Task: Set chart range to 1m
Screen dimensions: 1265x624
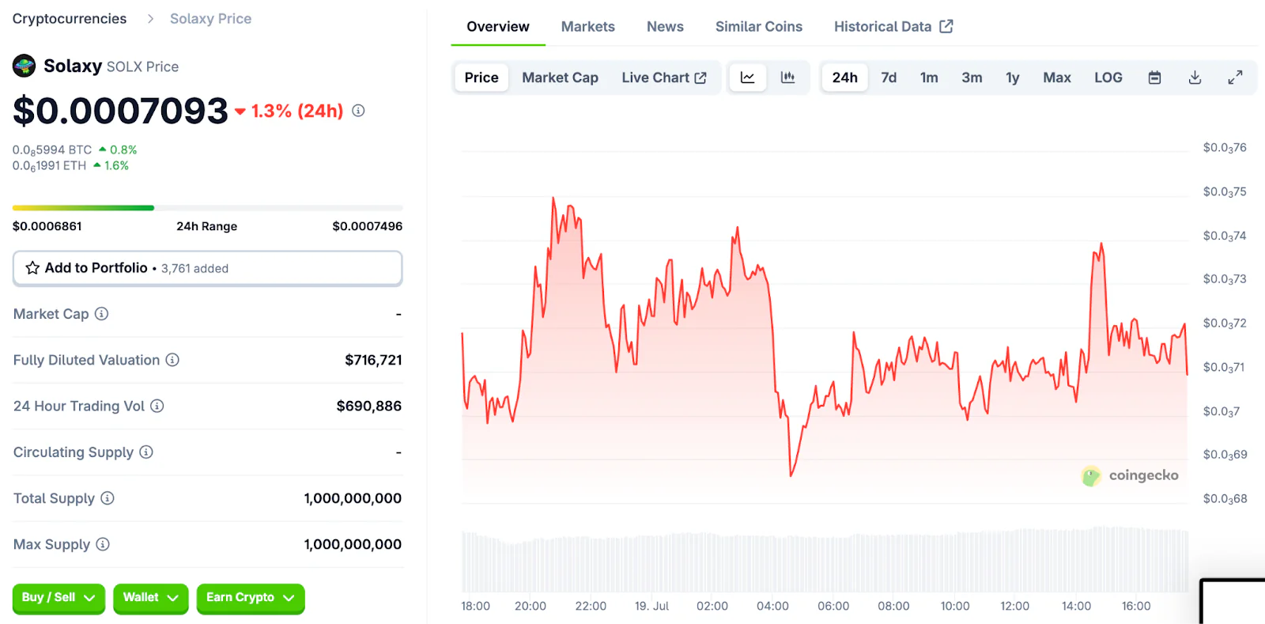Action: 929,78
